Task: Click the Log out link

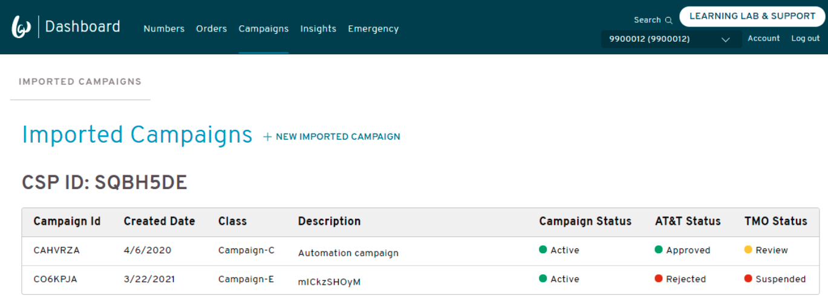Action: click(806, 38)
